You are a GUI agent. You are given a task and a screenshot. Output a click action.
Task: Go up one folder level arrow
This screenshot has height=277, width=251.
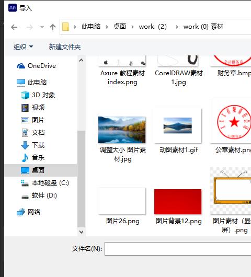53,27
